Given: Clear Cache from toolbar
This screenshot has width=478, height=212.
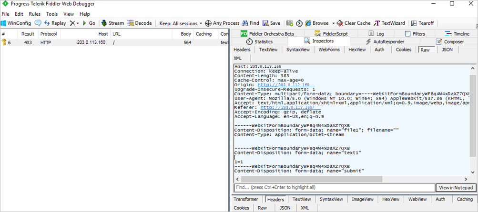Looking at the screenshot, I should tap(354, 23).
